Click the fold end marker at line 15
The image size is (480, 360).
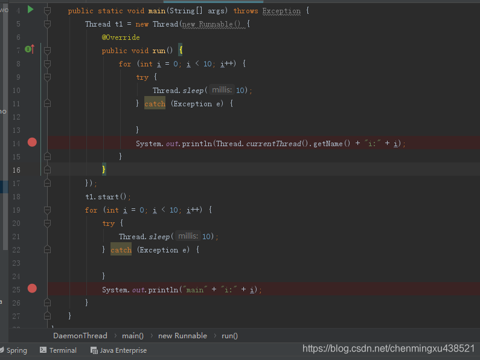point(47,156)
